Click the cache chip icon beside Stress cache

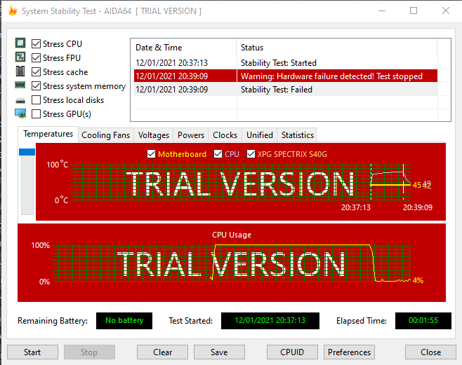20,71
